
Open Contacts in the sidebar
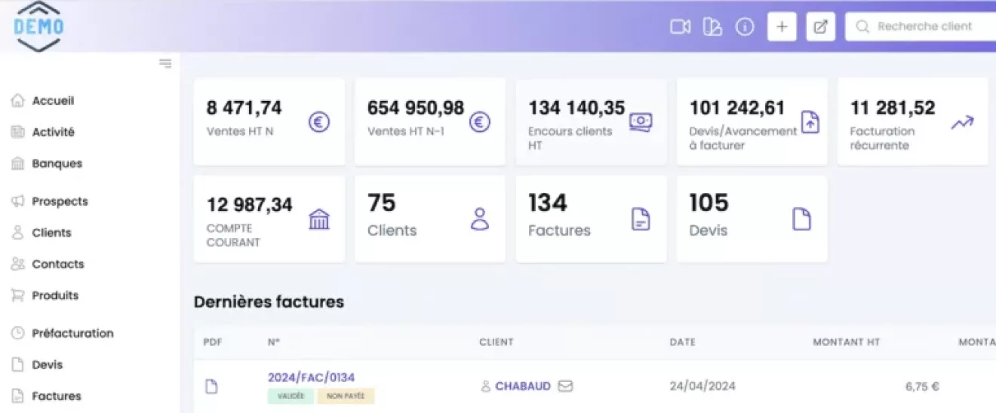click(58, 264)
